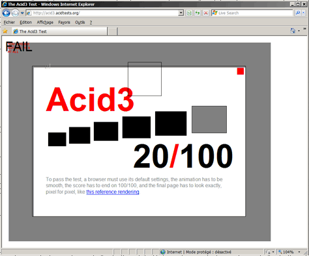Select The Acid3 Test tab
The image size is (309, 256).
59,31
